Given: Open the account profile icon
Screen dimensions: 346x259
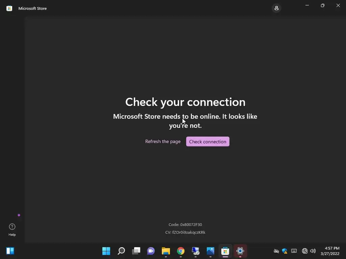Looking at the screenshot, I should click(x=276, y=8).
